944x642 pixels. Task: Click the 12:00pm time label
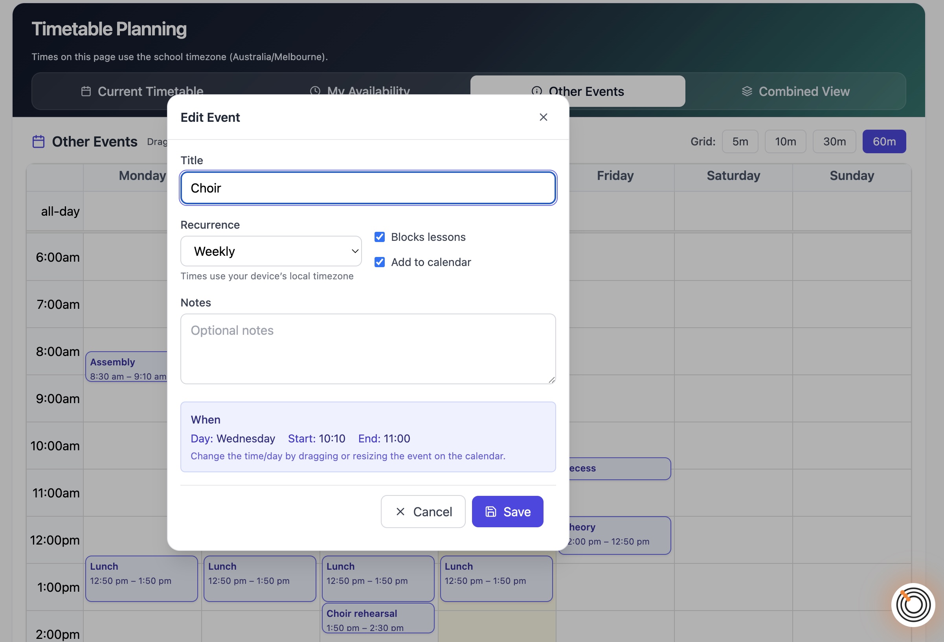coord(55,540)
